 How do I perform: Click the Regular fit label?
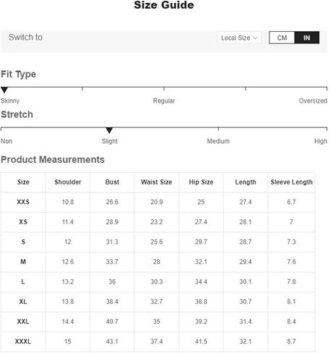point(164,101)
